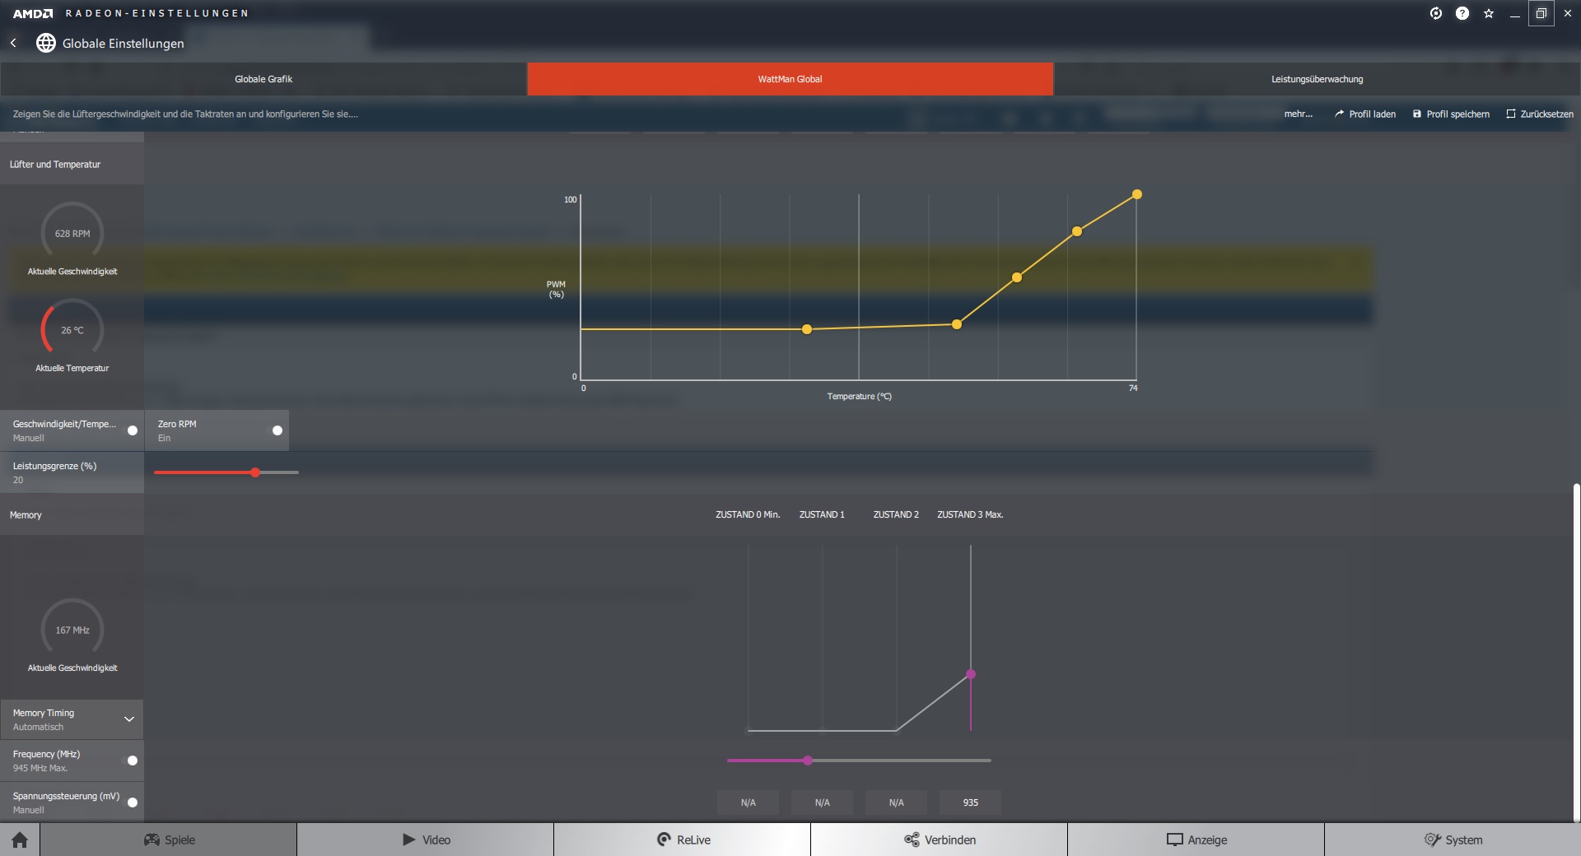1581x856 pixels.
Task: Open the Leistungsüberwachung tab
Action: pos(1317,79)
